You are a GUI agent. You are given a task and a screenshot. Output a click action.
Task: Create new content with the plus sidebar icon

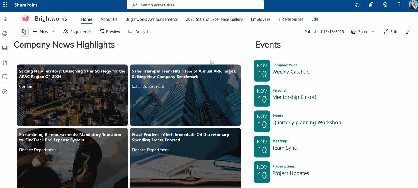click(x=5, y=92)
